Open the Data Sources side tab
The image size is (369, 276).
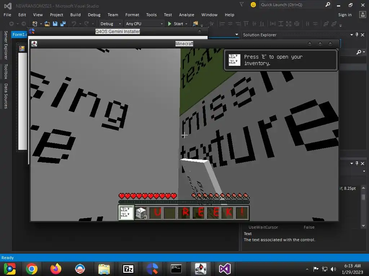(6, 96)
